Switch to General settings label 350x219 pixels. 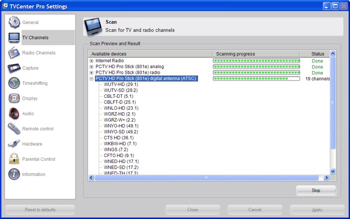[30, 23]
